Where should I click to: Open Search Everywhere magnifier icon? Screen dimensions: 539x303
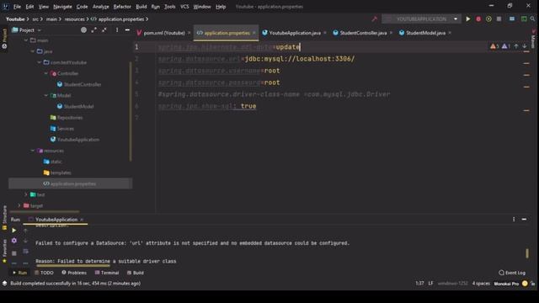pos(532,19)
